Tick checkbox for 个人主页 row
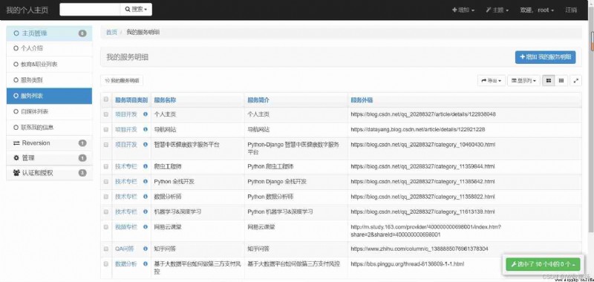 tap(106, 114)
